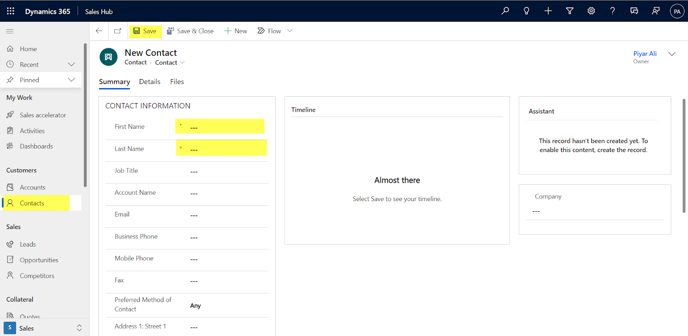Screen dimensions: 688x336
Task: Click the Account Name lookup field
Action: click(228, 193)
